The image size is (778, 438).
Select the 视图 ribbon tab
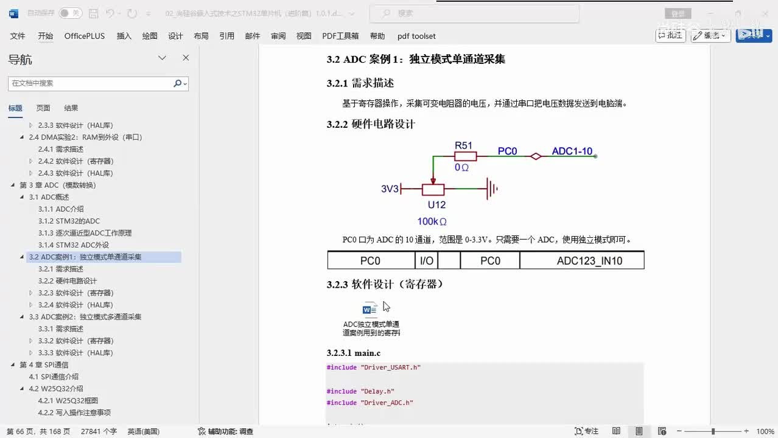point(304,36)
